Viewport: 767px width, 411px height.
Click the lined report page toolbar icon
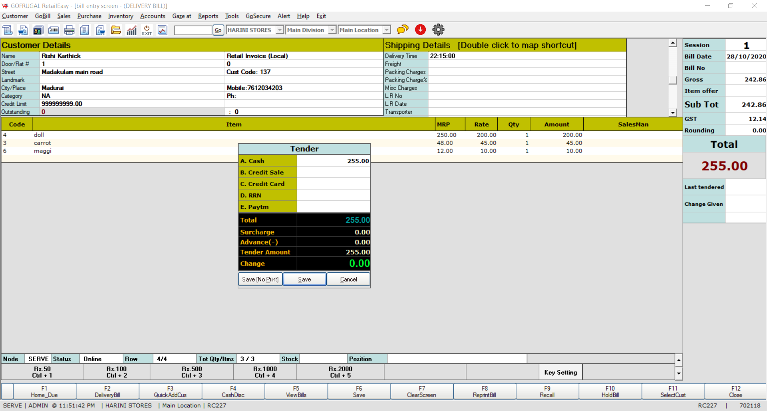tap(85, 30)
